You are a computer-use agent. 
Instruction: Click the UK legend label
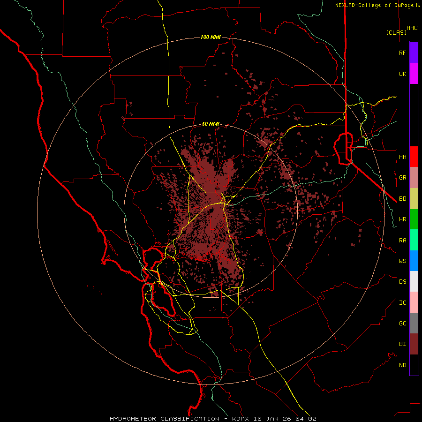tap(402, 74)
